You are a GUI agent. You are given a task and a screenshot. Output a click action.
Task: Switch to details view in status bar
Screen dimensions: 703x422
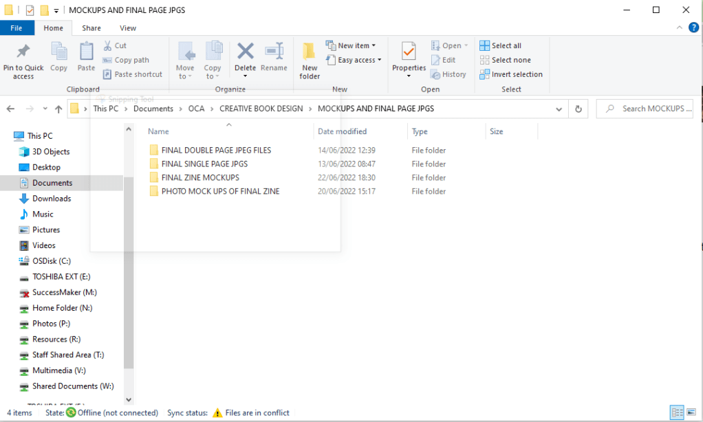click(678, 413)
